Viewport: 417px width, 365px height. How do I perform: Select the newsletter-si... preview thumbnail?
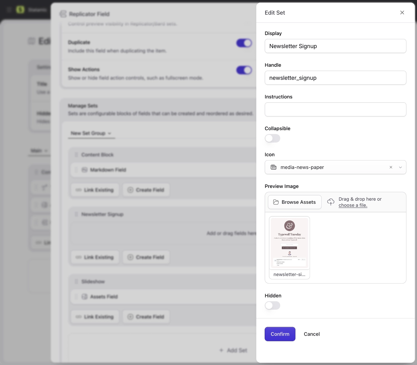pyautogui.click(x=289, y=243)
